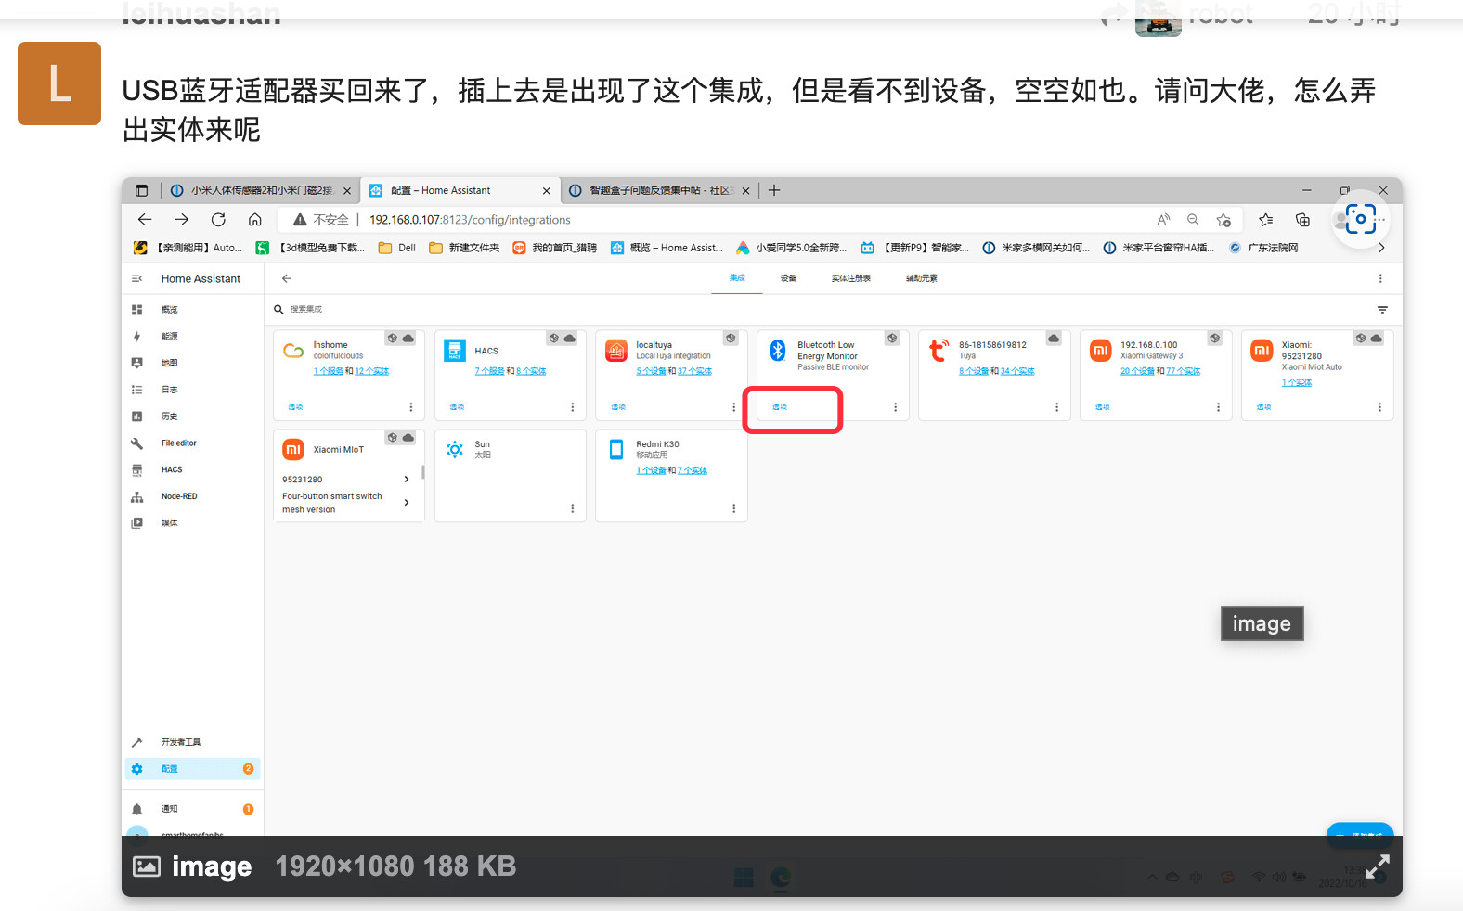Open the 新建文件夹 bookmark folder

coord(464,248)
